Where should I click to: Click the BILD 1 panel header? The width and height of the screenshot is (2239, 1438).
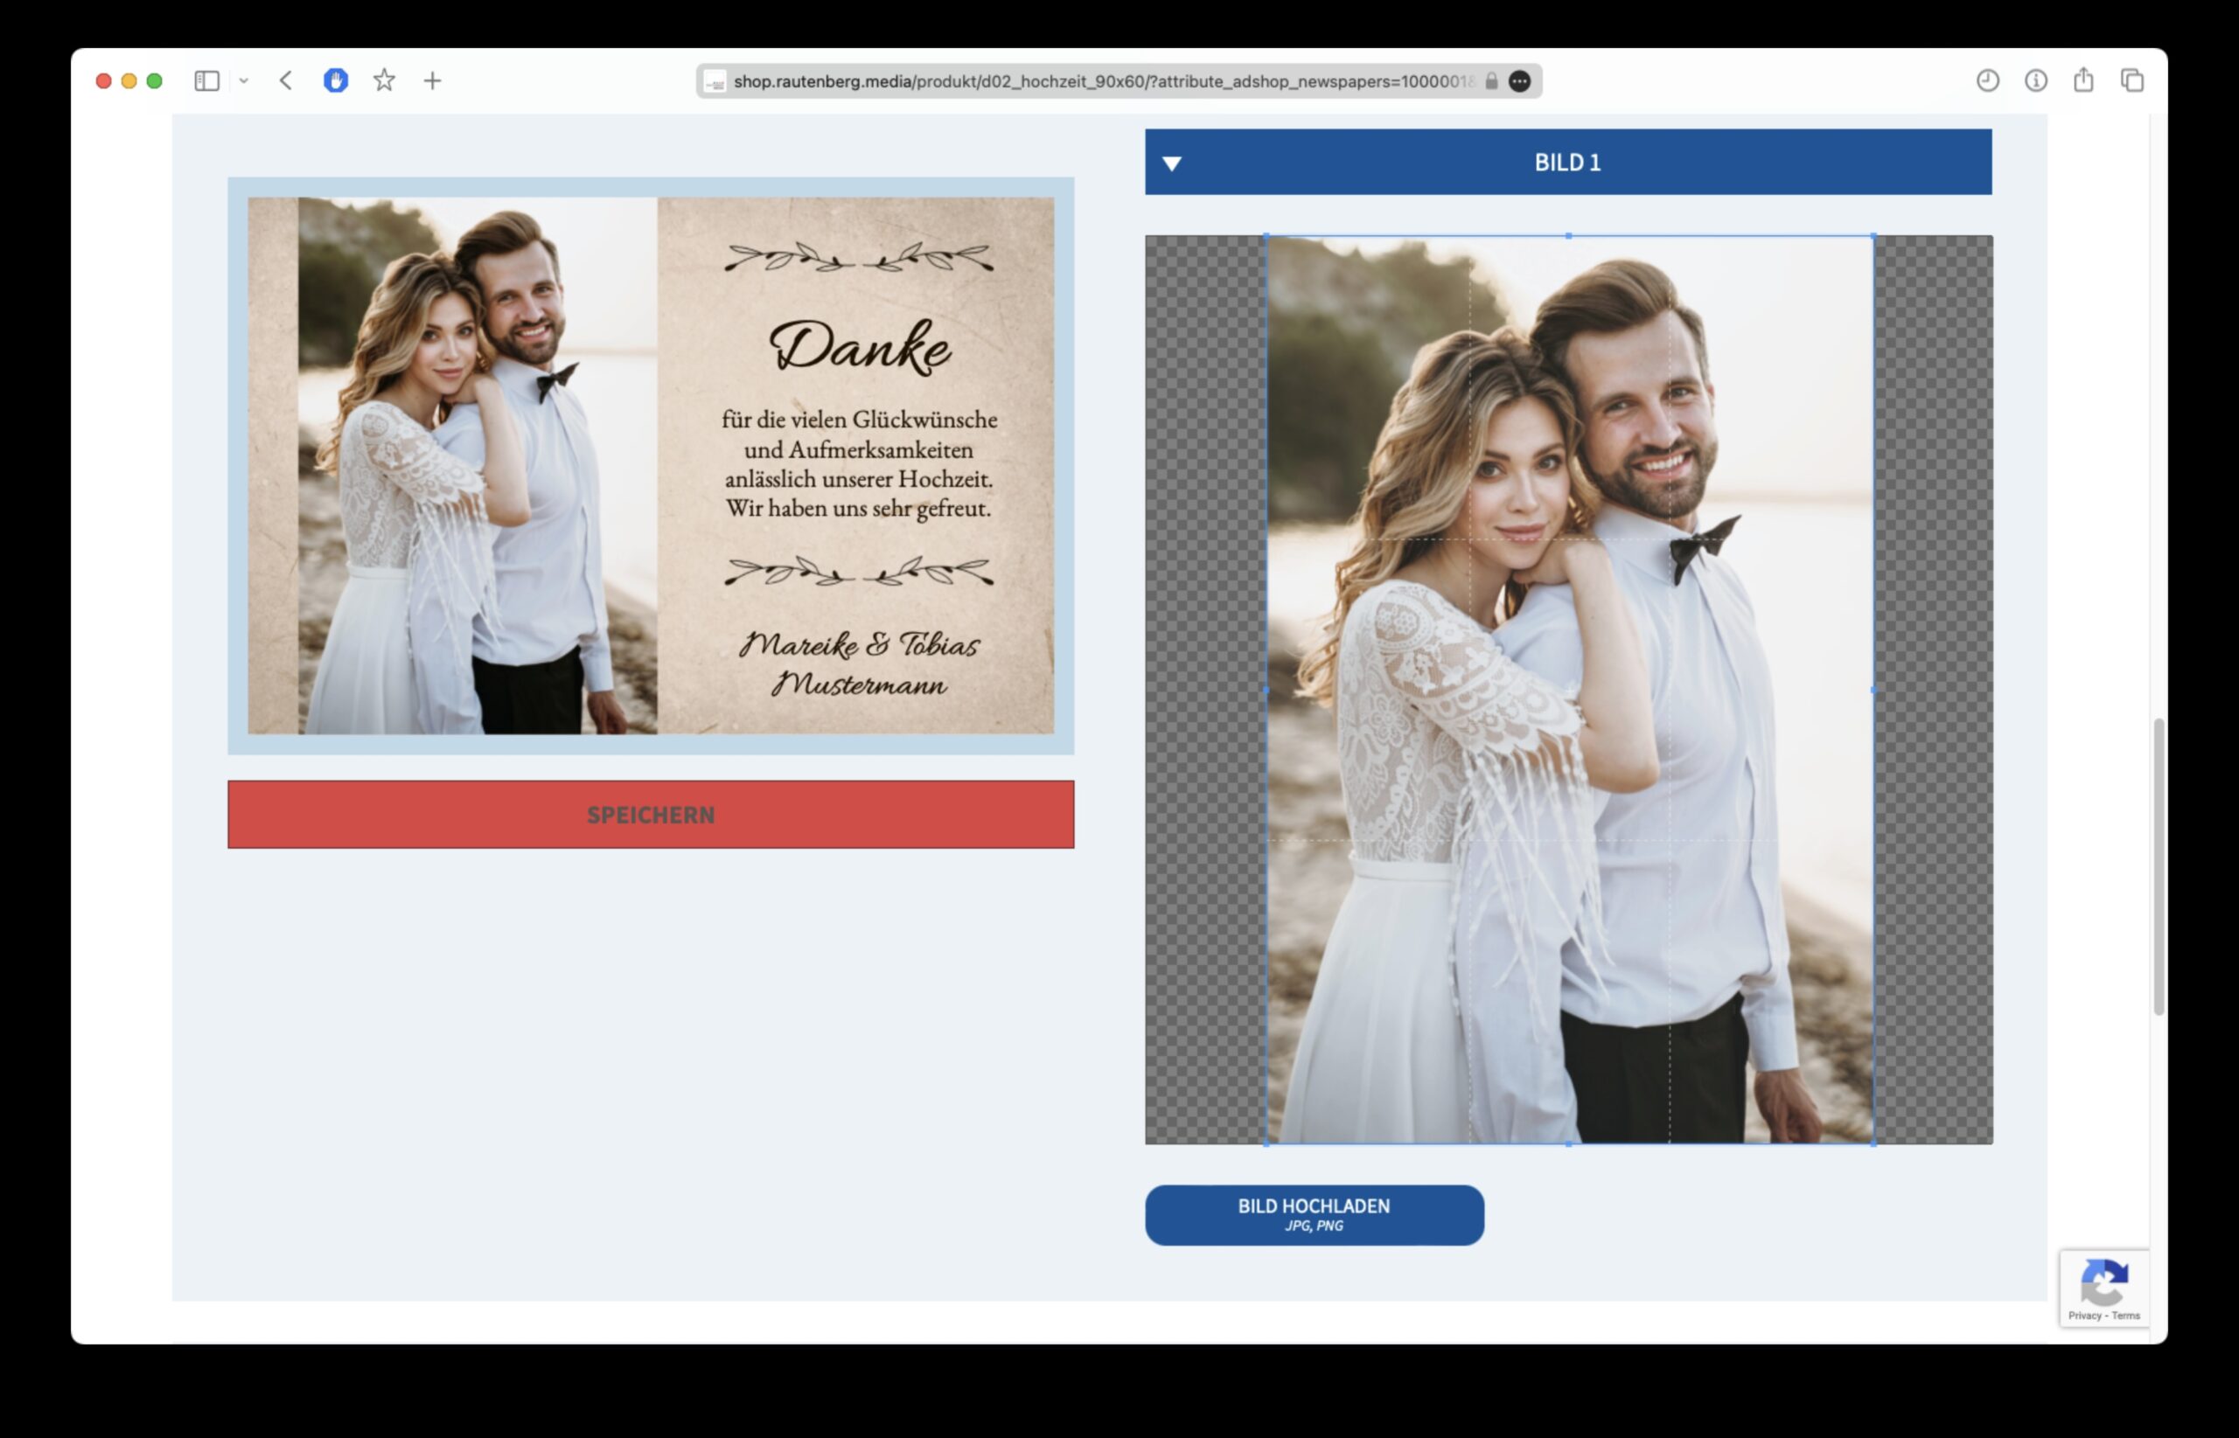(x=1568, y=163)
